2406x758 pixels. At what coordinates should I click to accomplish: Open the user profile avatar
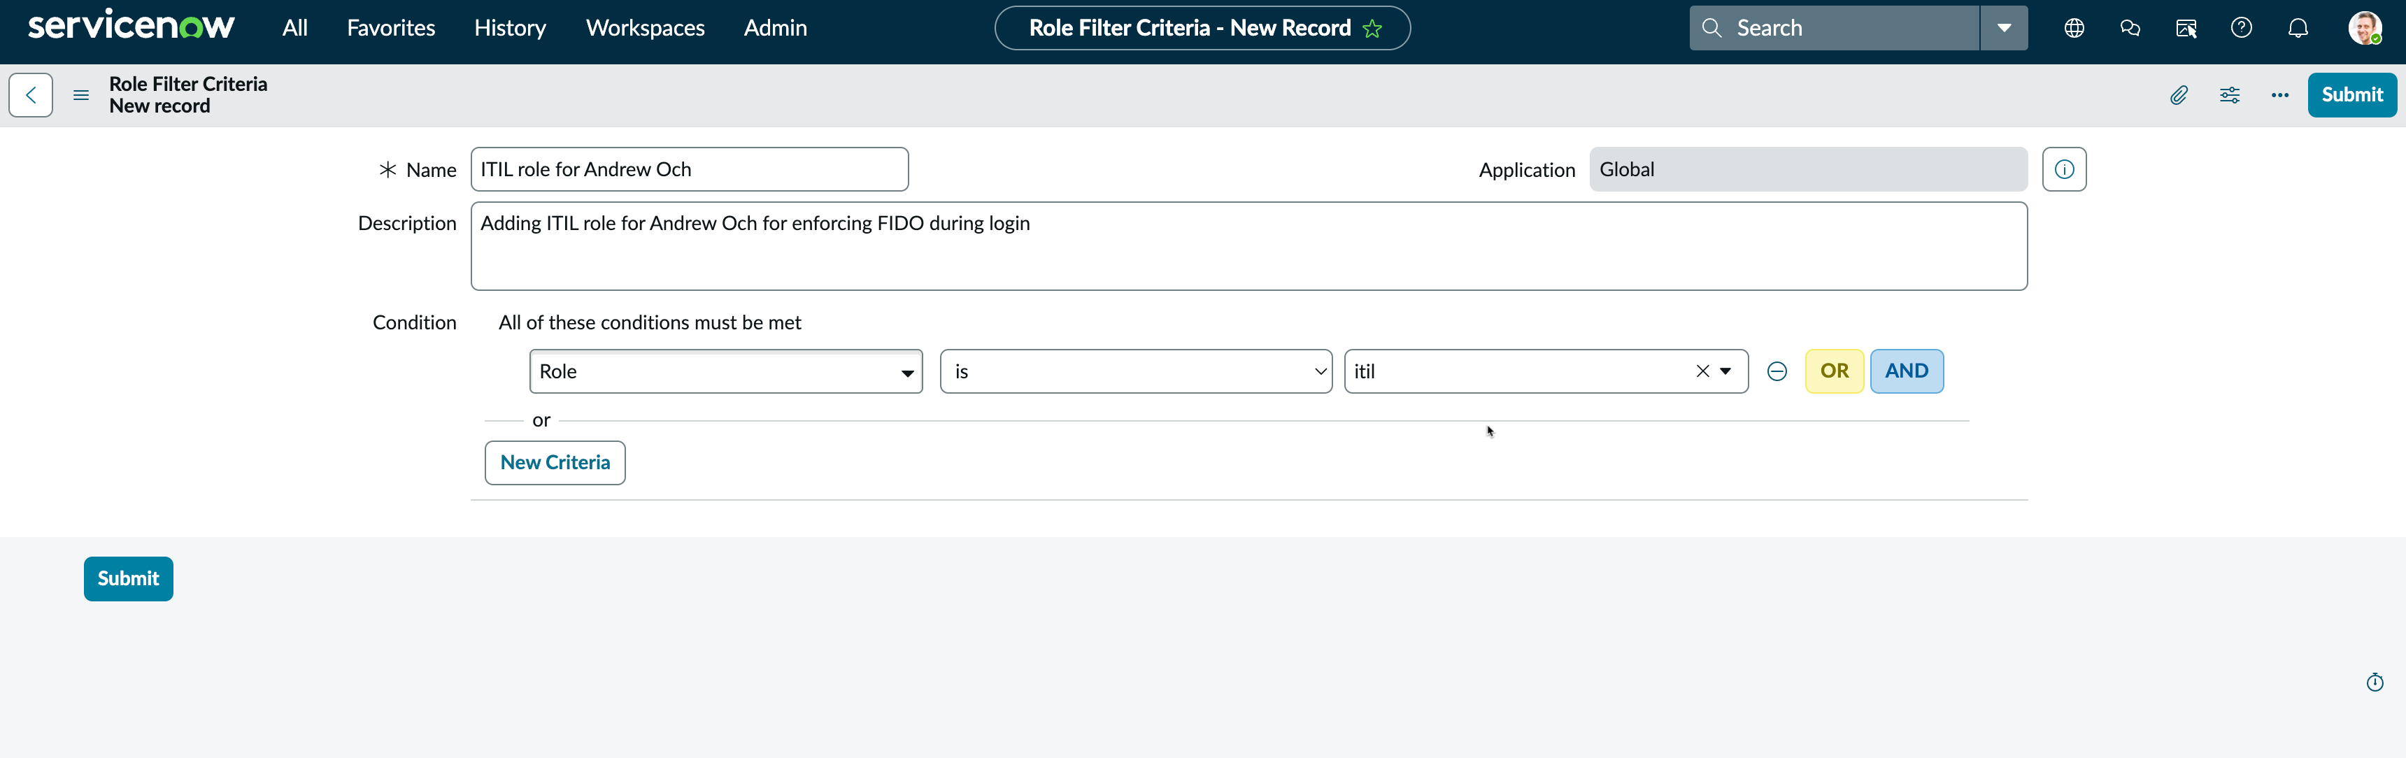[2365, 28]
